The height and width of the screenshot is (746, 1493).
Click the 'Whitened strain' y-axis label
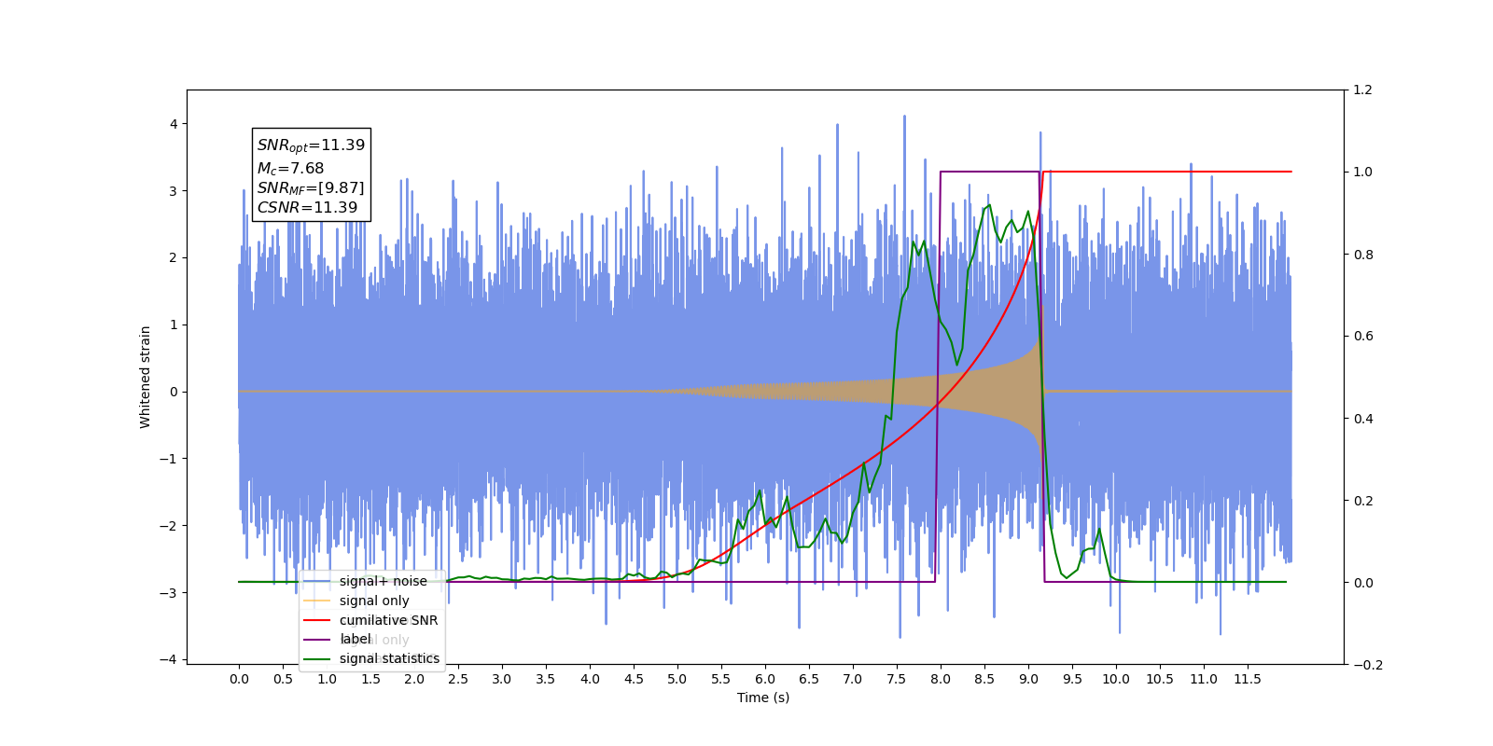click(x=146, y=377)
